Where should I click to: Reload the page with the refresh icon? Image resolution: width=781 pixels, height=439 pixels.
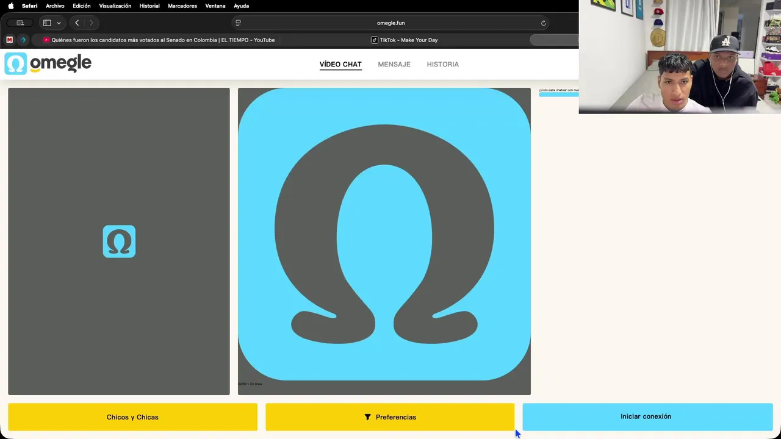543,23
